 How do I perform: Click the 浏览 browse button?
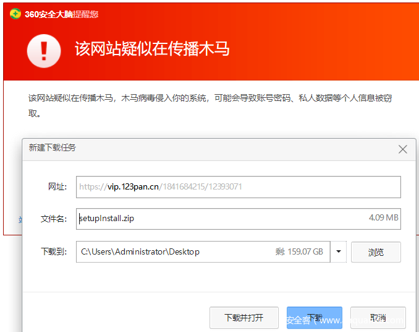pos(376,252)
